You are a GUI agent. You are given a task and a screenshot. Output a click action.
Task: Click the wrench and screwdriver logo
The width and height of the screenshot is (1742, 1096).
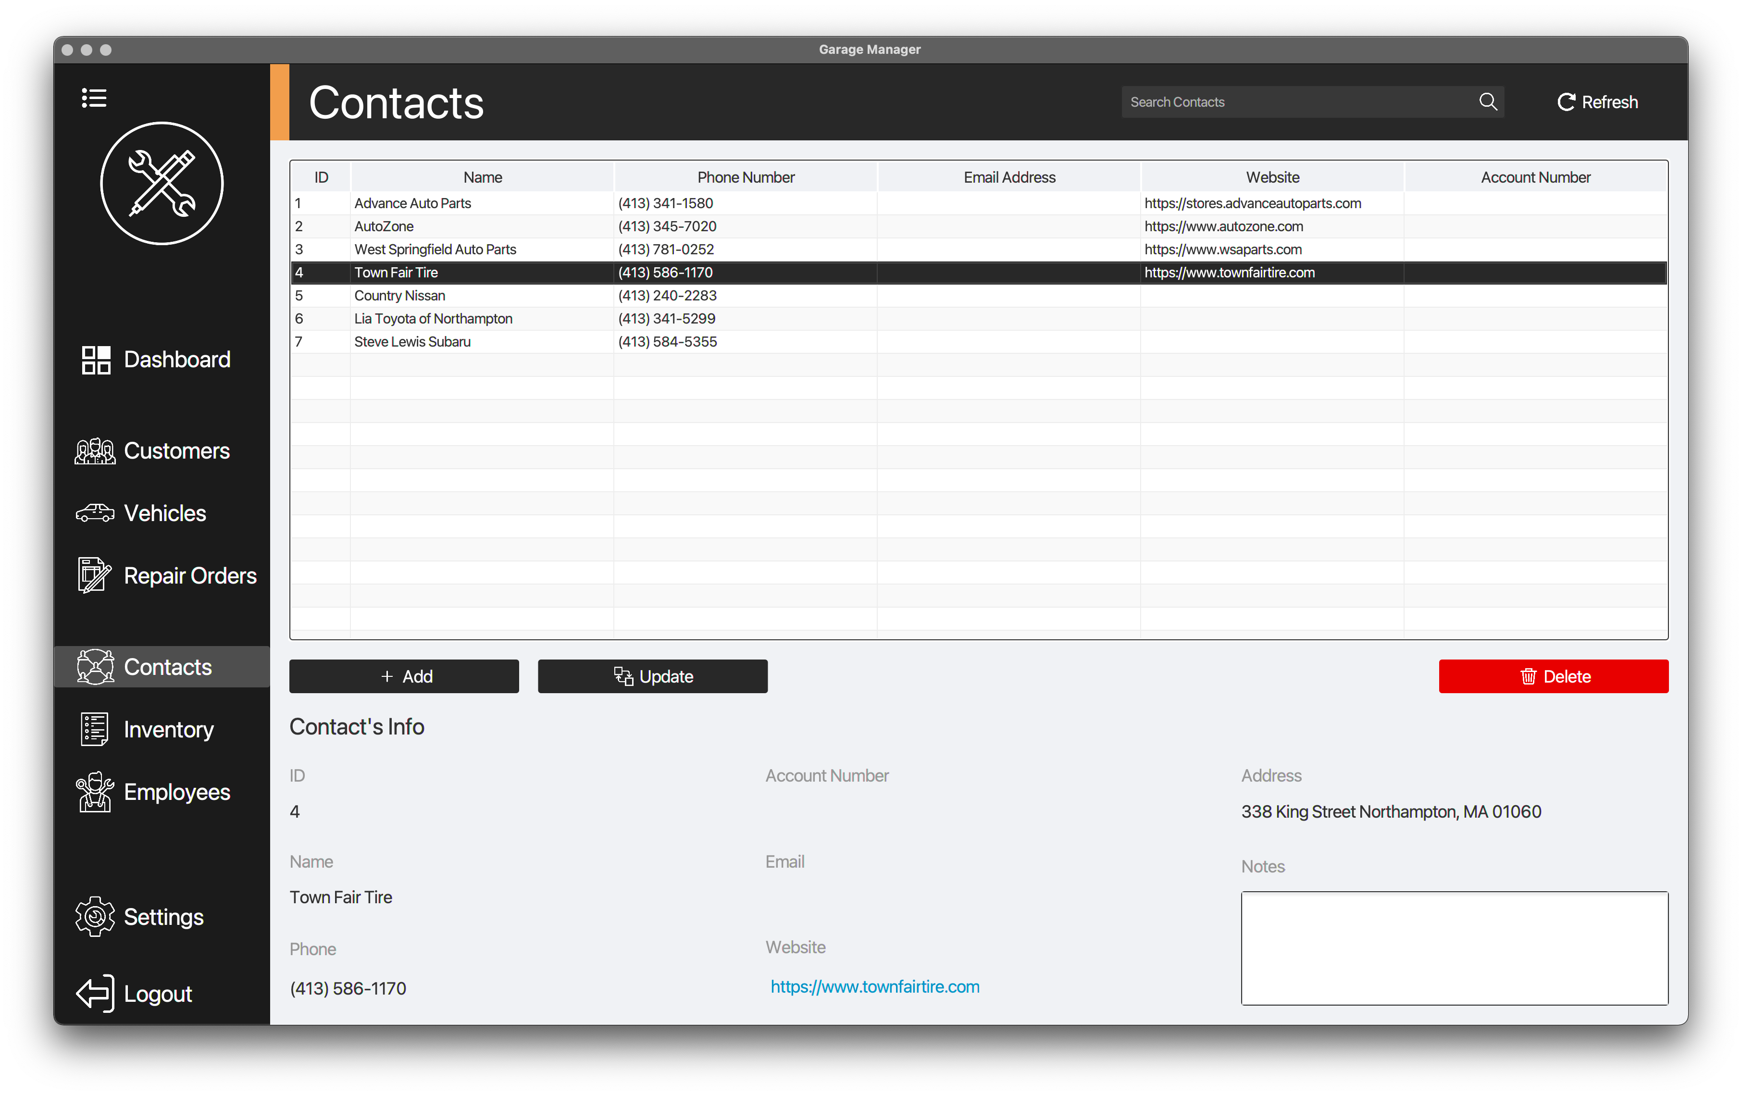coord(162,183)
